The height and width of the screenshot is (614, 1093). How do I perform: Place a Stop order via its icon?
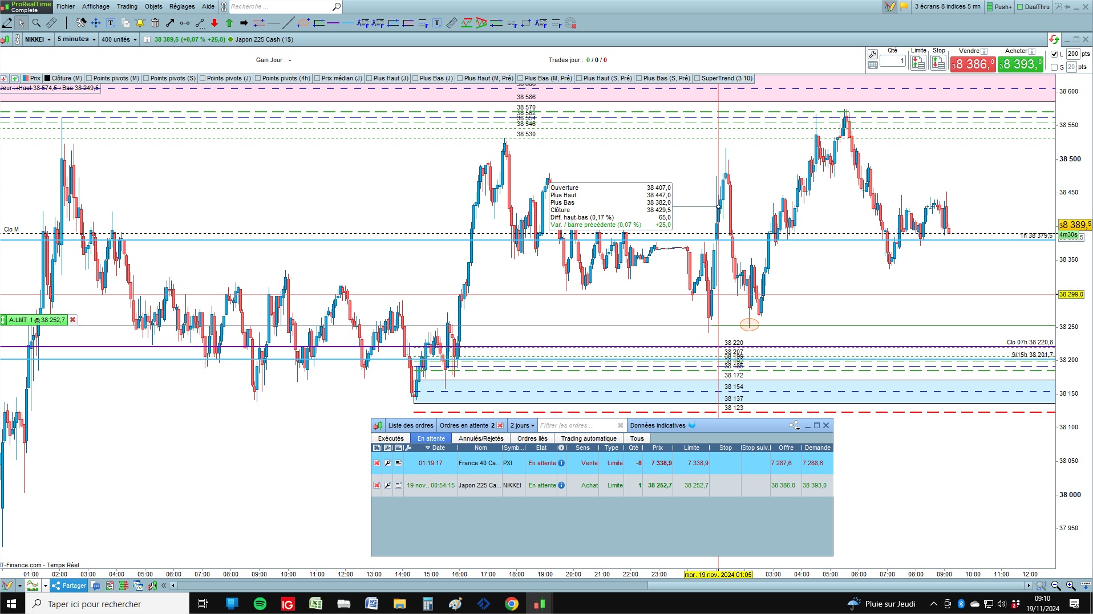click(x=938, y=63)
